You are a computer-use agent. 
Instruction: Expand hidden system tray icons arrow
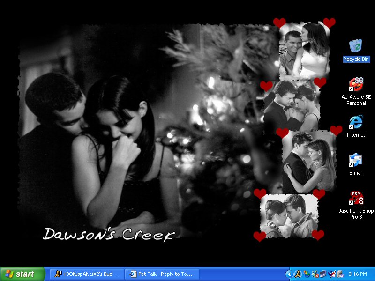(x=289, y=274)
